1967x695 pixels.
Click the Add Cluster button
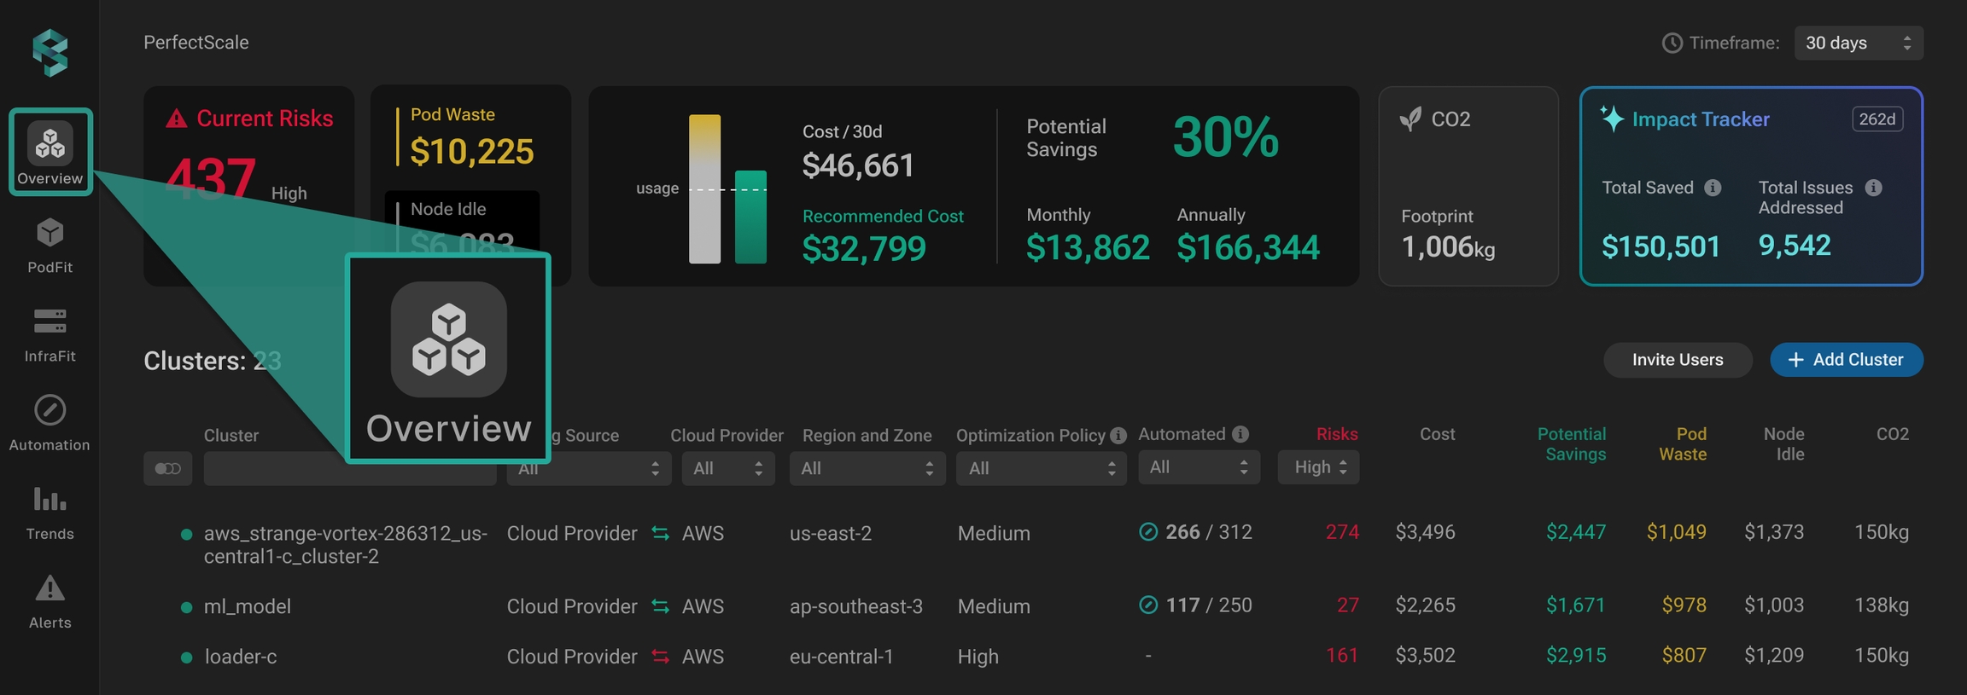pos(1846,360)
